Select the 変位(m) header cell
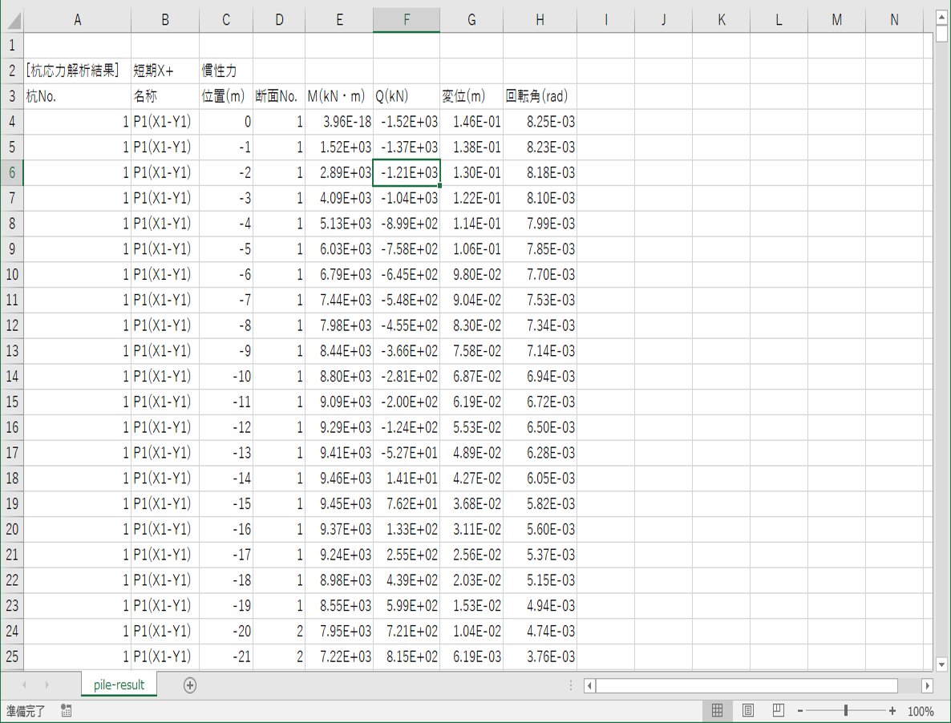The image size is (951, 723). click(471, 96)
